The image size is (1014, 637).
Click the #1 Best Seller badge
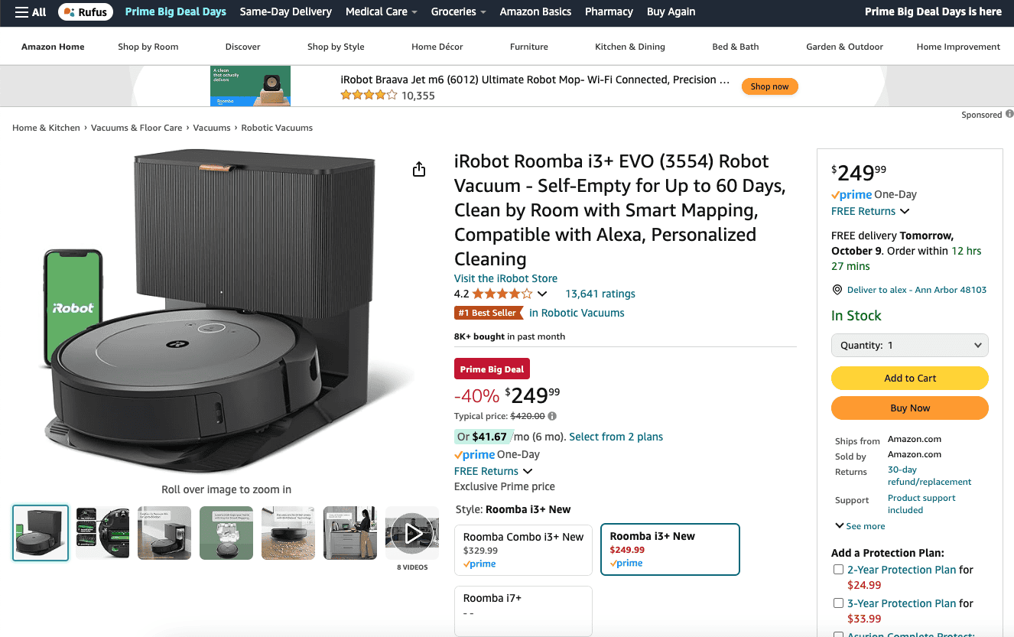click(x=489, y=313)
